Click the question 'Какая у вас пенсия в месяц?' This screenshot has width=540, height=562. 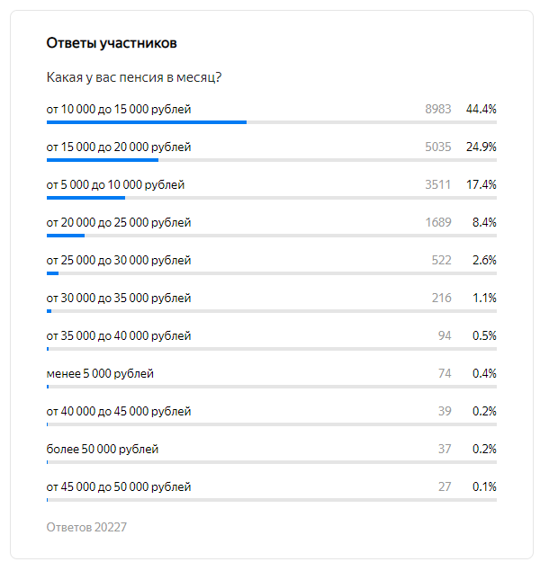[134, 77]
